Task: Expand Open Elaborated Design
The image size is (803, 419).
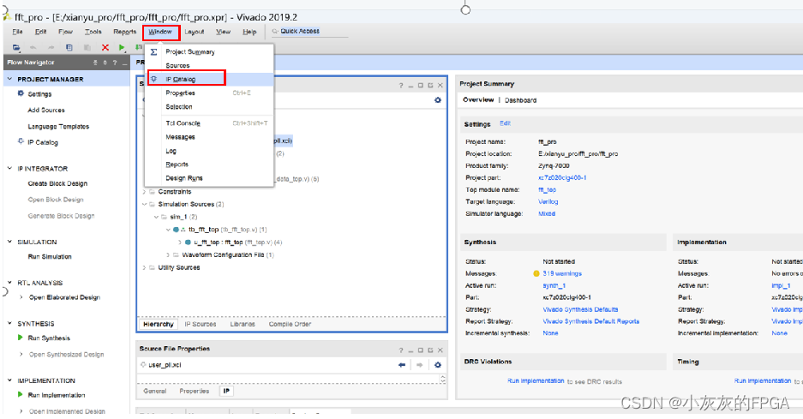Action: pyautogui.click(x=21, y=297)
